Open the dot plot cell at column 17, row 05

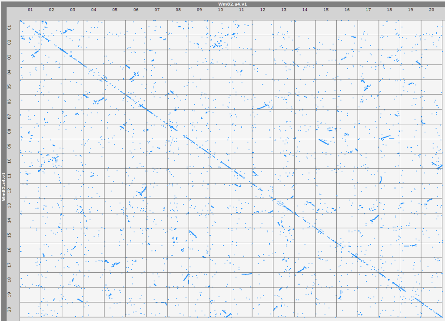(369, 87)
